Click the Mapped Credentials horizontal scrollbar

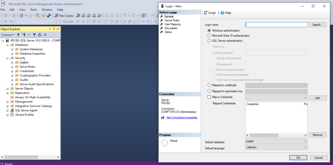(x=277, y=135)
